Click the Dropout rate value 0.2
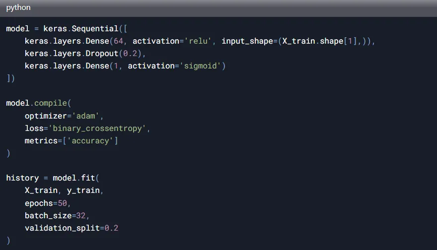This screenshot has height=250, width=437. tap(130, 54)
